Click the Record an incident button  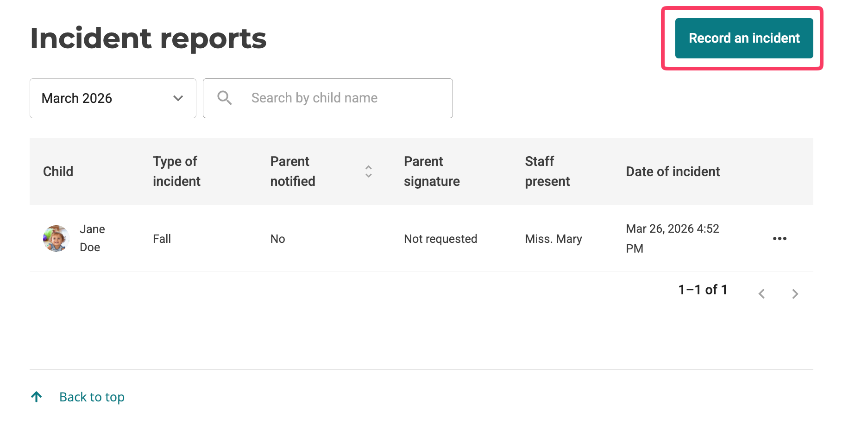[x=744, y=38]
